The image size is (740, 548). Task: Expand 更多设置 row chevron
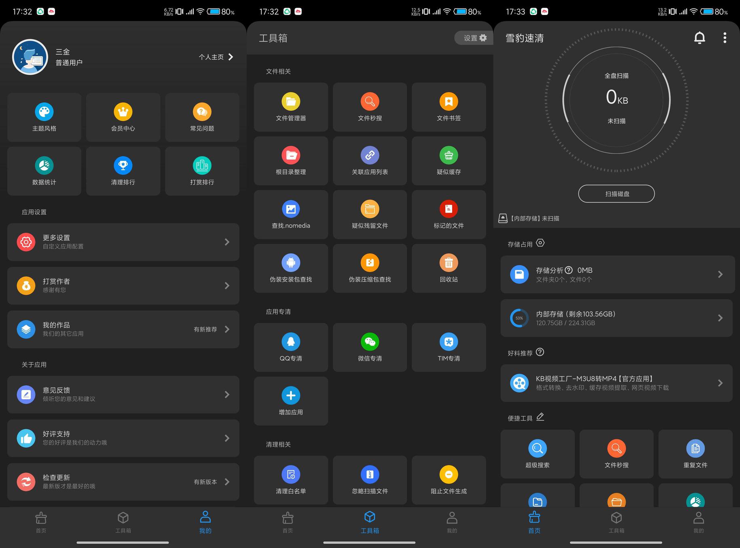click(x=227, y=242)
